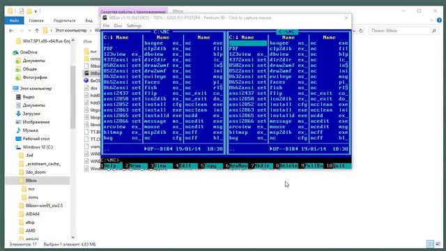The width and height of the screenshot is (446, 251).
Task: Open recent locations dropdown next to forward arrow
Action: [29, 31]
